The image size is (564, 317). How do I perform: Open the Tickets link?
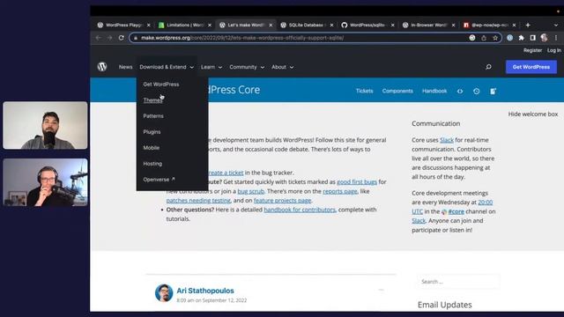[364, 91]
